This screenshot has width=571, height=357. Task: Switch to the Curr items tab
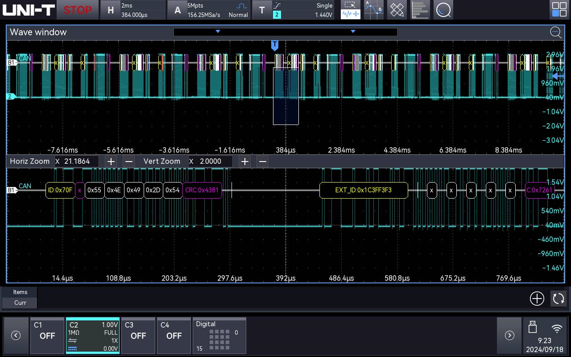click(19, 303)
